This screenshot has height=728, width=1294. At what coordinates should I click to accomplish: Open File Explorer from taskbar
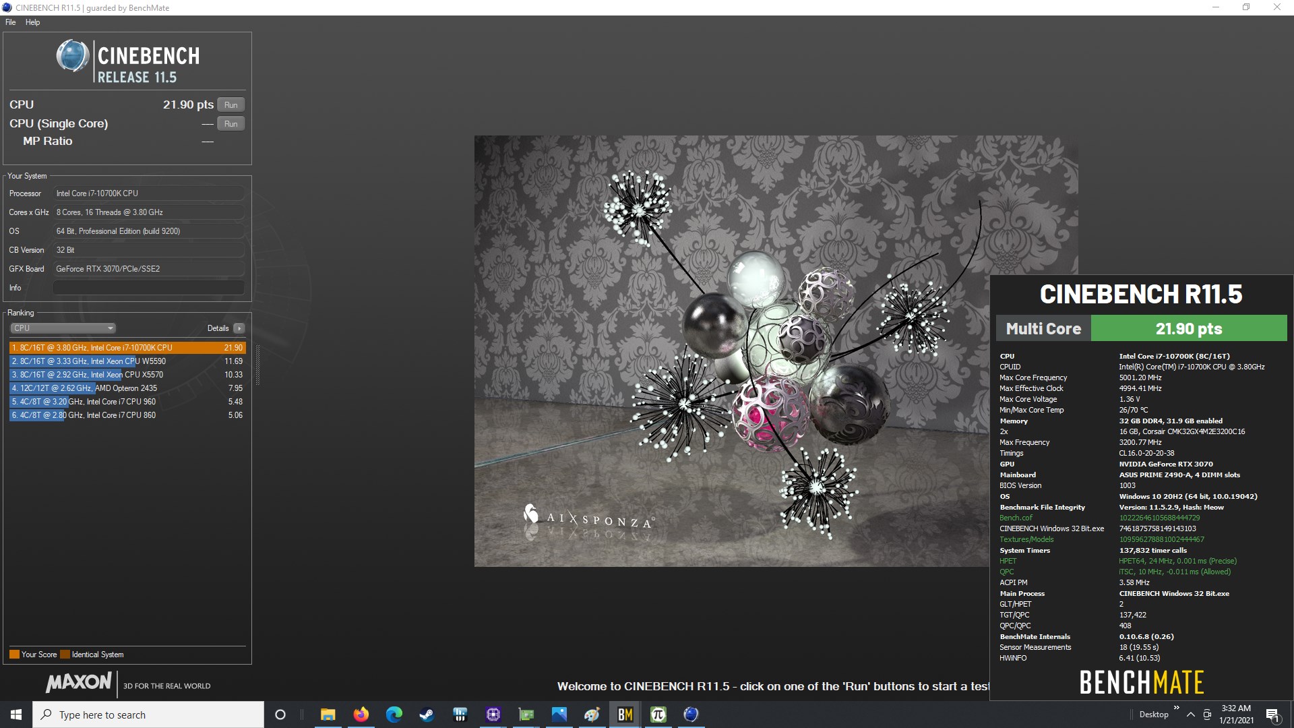[328, 715]
